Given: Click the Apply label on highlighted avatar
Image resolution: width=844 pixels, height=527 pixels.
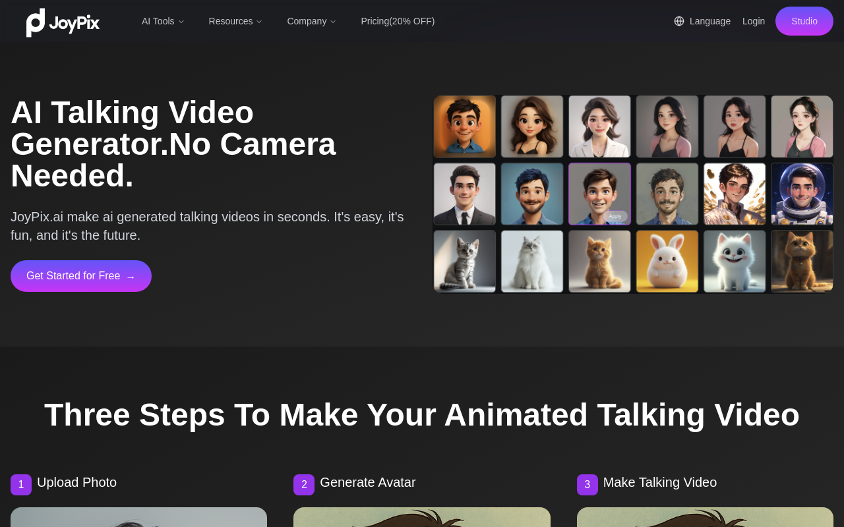Looking at the screenshot, I should 615,216.
